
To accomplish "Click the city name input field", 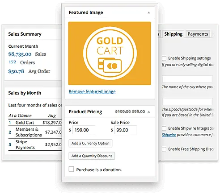I will tap(187, 79).
